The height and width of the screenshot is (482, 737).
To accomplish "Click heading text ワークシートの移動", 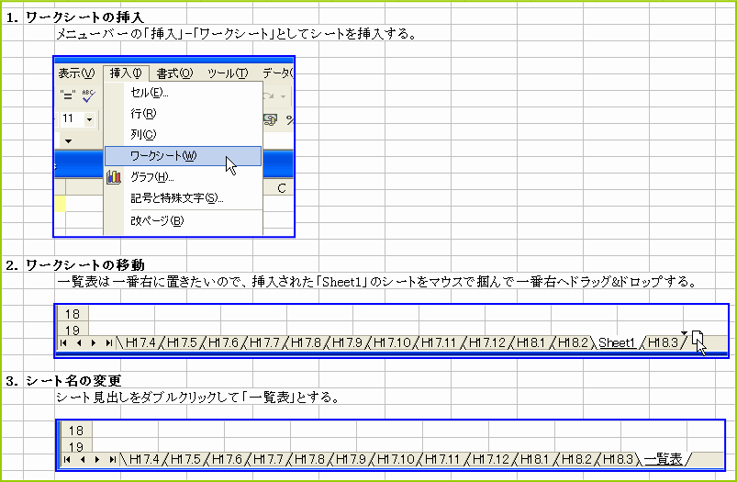I will pos(85,264).
